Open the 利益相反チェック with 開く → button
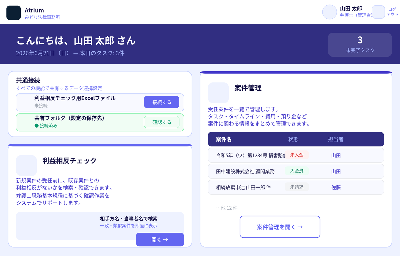This screenshot has width=400, height=256. point(160,239)
